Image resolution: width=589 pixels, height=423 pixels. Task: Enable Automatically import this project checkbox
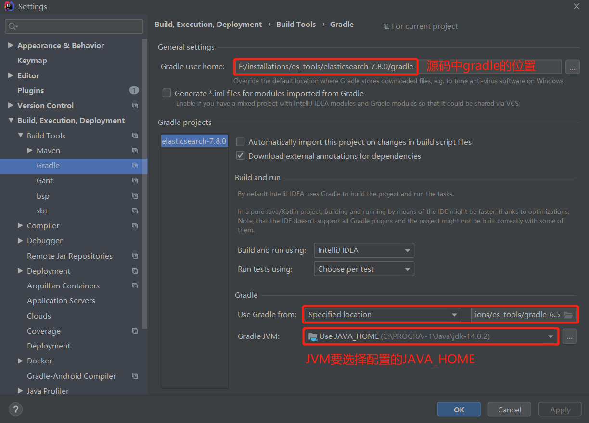click(240, 142)
